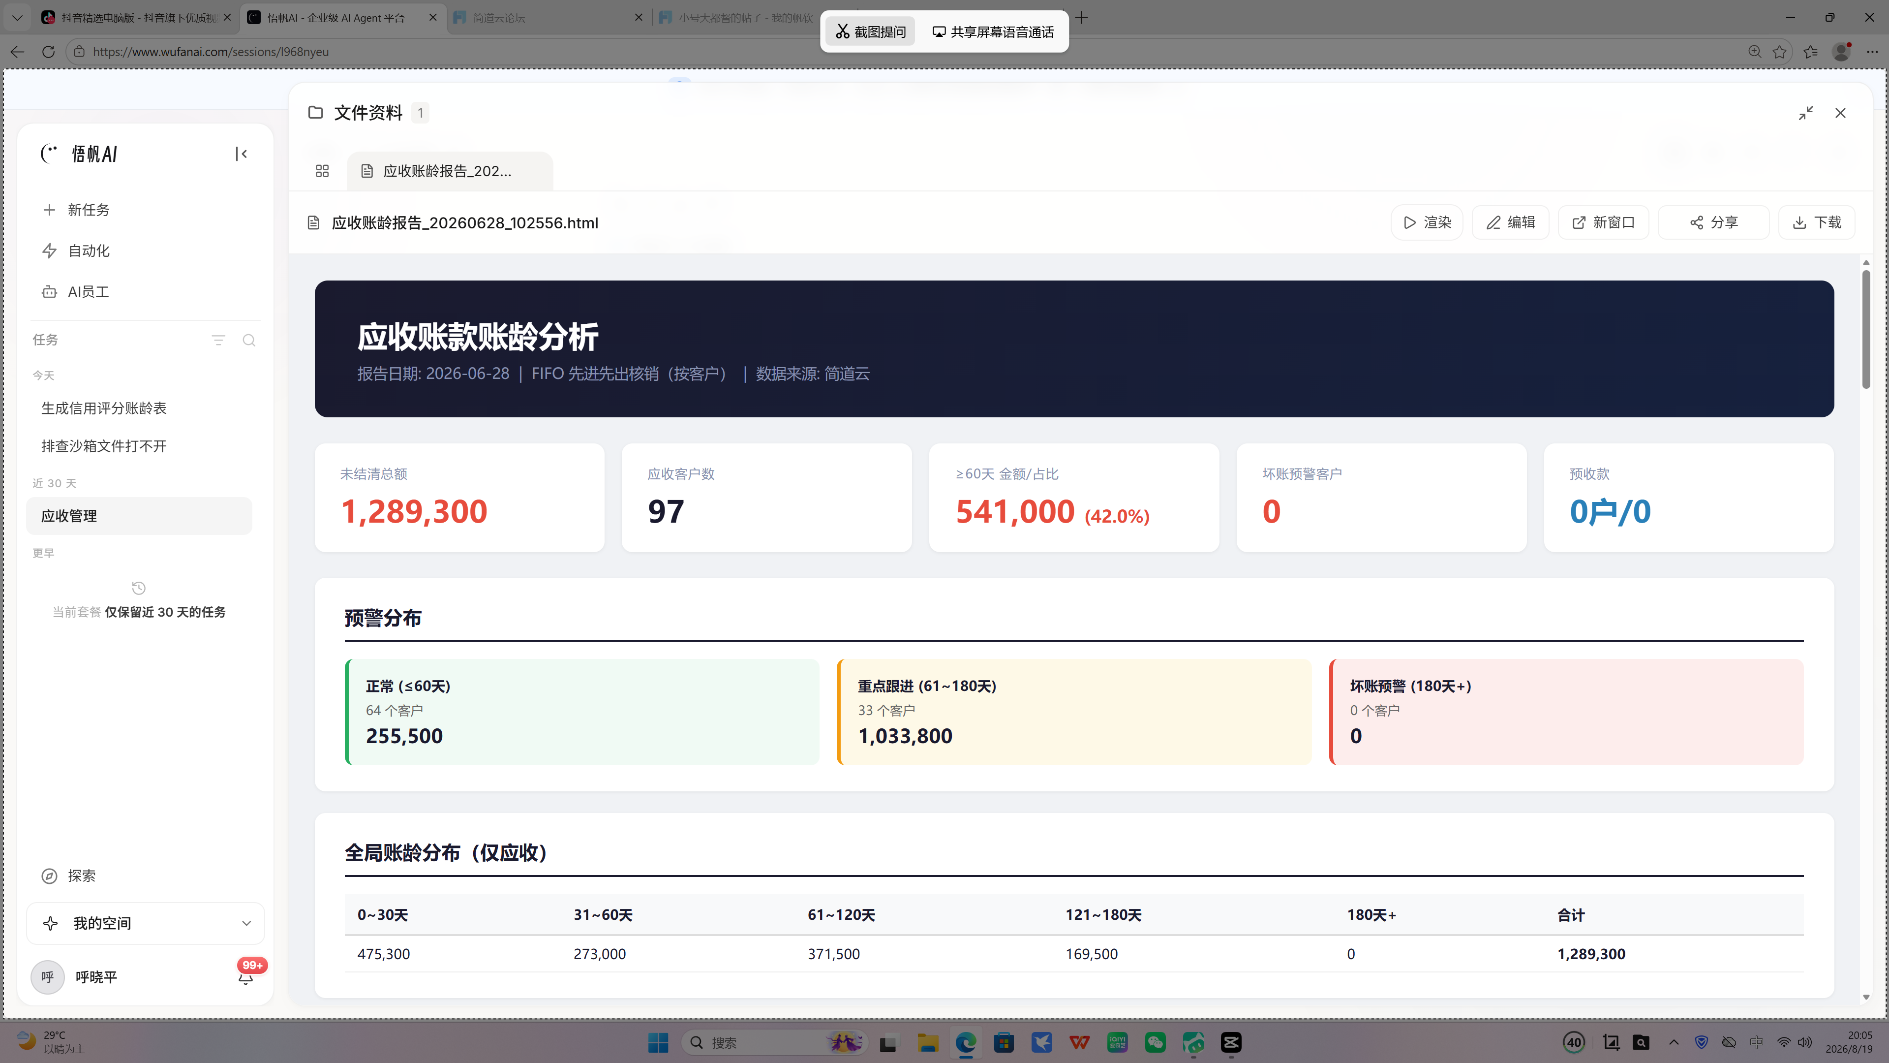Open the AI员工 section
This screenshot has width=1889, height=1063.
tap(76, 292)
